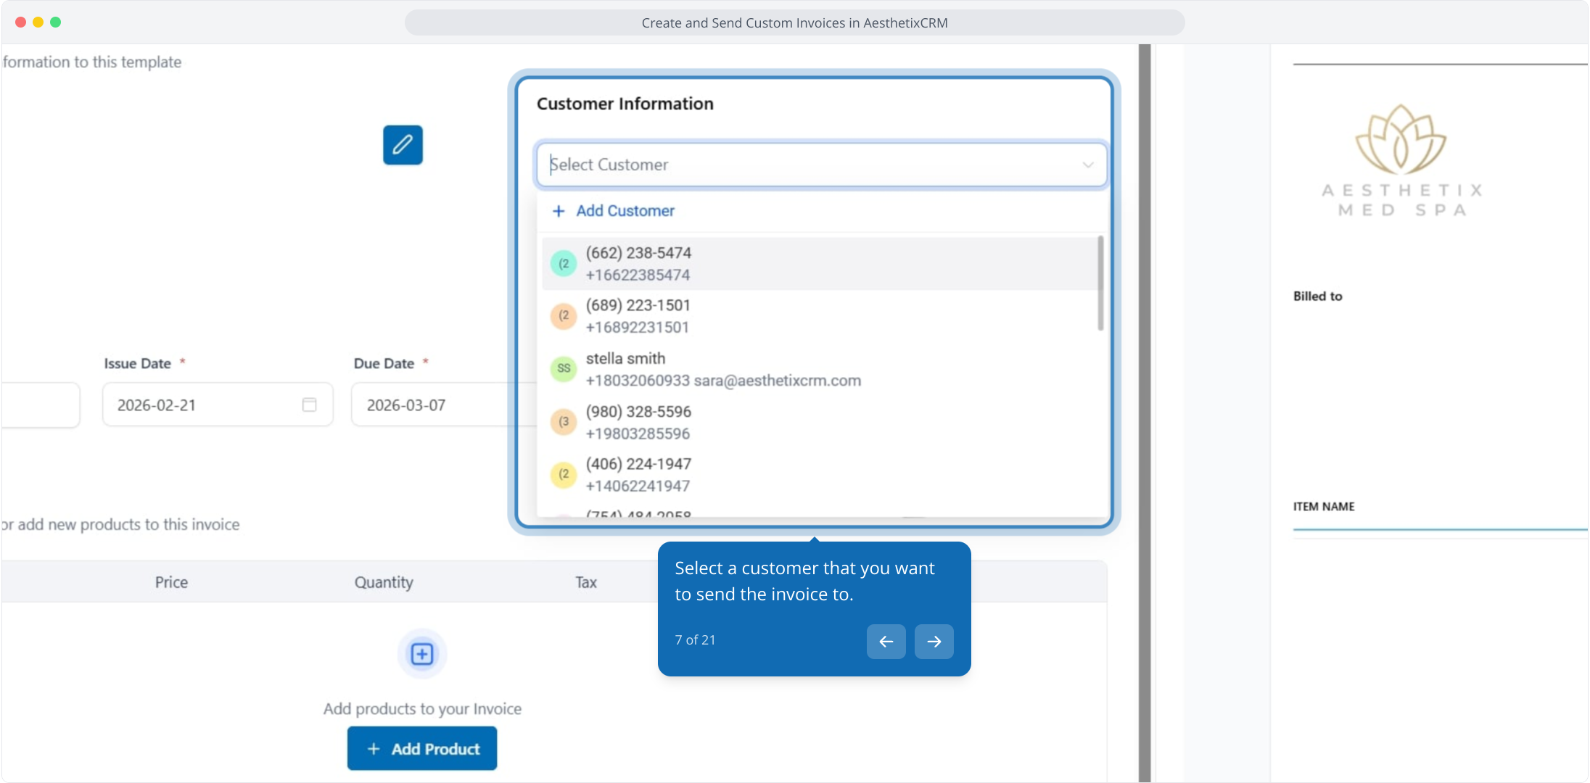Select the stella smith SS avatar
This screenshot has height=783, width=1590.
(x=564, y=368)
